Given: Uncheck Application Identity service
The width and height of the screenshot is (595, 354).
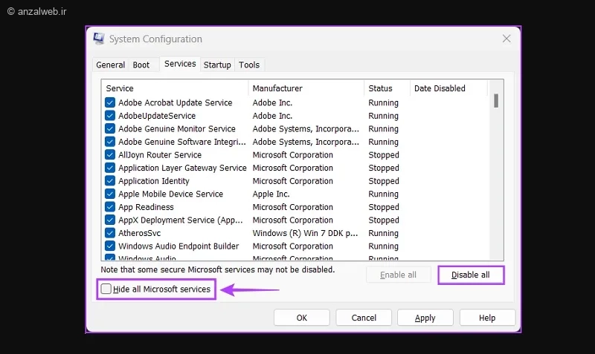Looking at the screenshot, I should [x=109, y=180].
